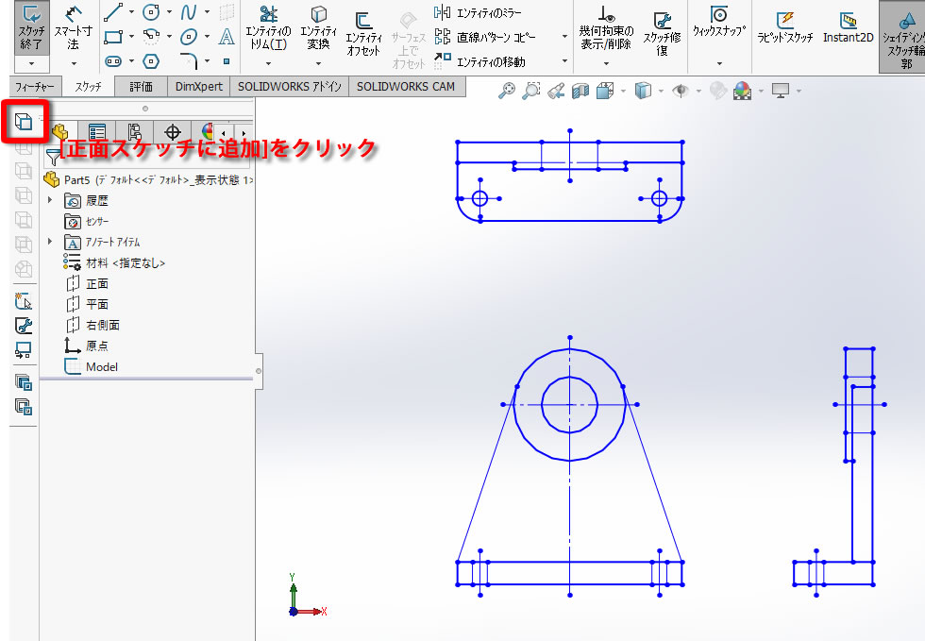Click Add to Front Sketch icon
Image resolution: width=925 pixels, height=641 pixels.
click(x=24, y=121)
